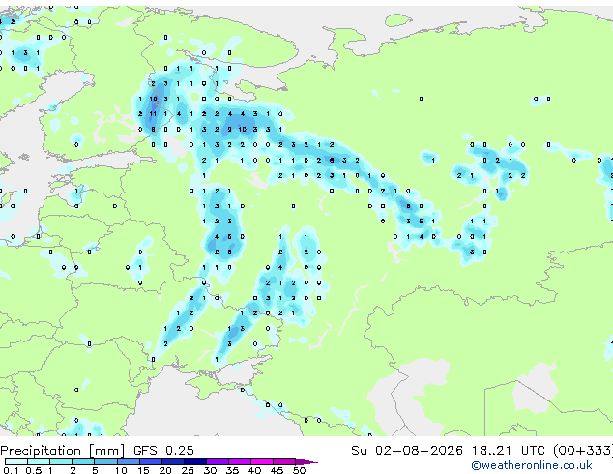Click the "(00+333)" forecast offset text
613x474 pixels.
click(583, 451)
